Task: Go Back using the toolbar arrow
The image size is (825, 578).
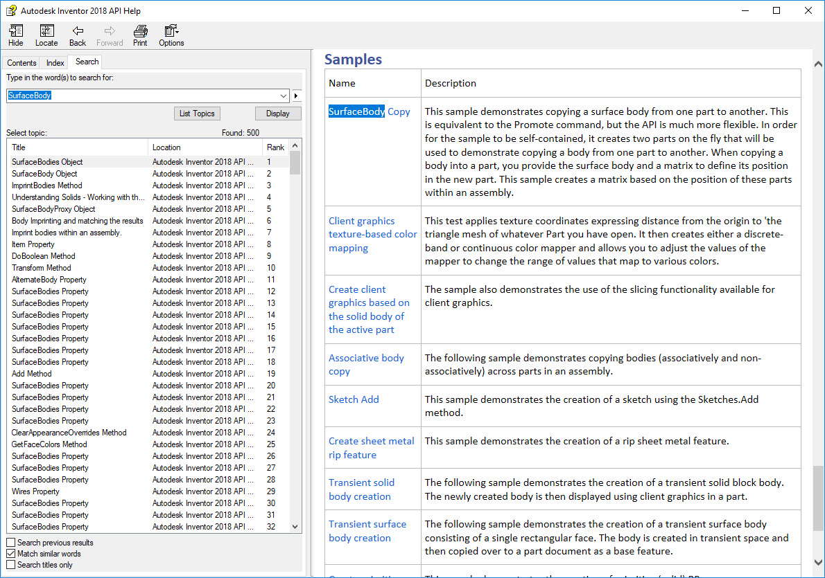Action: (x=78, y=35)
